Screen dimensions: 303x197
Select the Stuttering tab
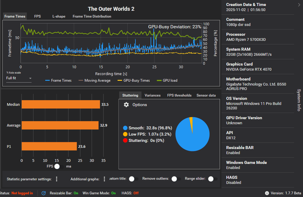(130, 95)
